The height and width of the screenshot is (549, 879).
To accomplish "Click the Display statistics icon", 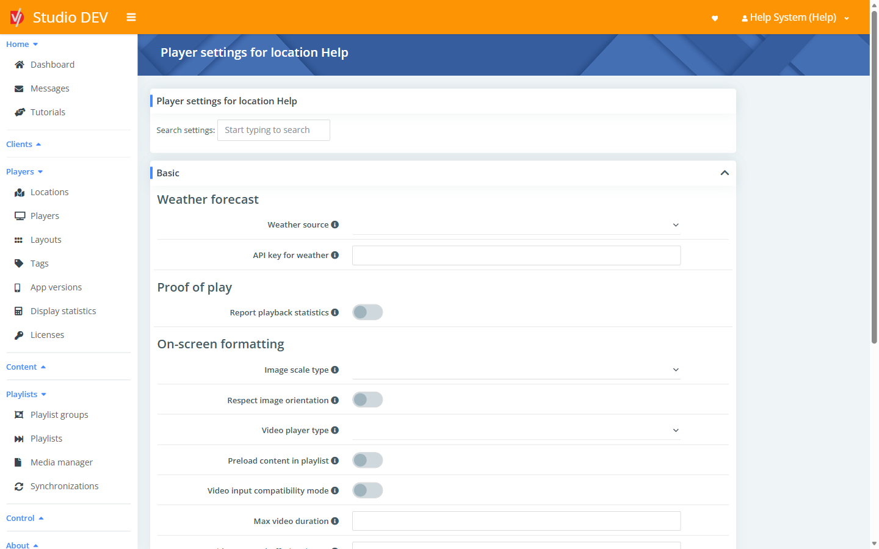I will pyautogui.click(x=18, y=311).
